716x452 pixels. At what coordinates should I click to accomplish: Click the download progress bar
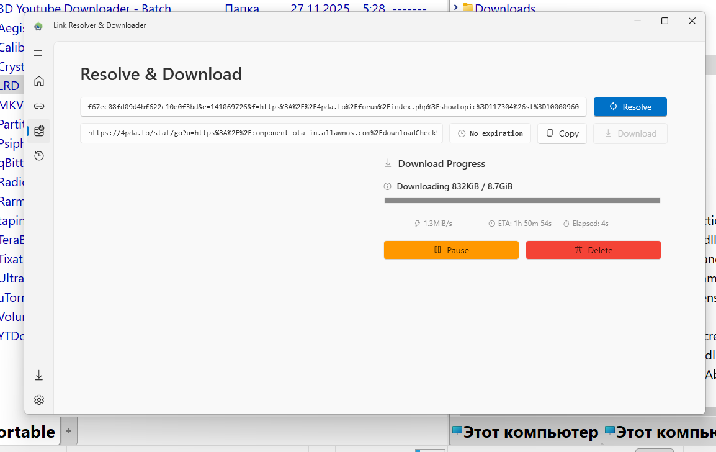pos(522,201)
